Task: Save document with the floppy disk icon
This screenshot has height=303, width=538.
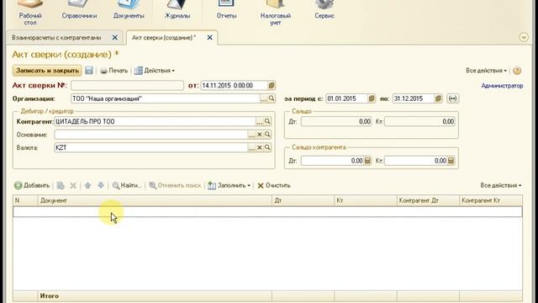Action: [x=89, y=71]
